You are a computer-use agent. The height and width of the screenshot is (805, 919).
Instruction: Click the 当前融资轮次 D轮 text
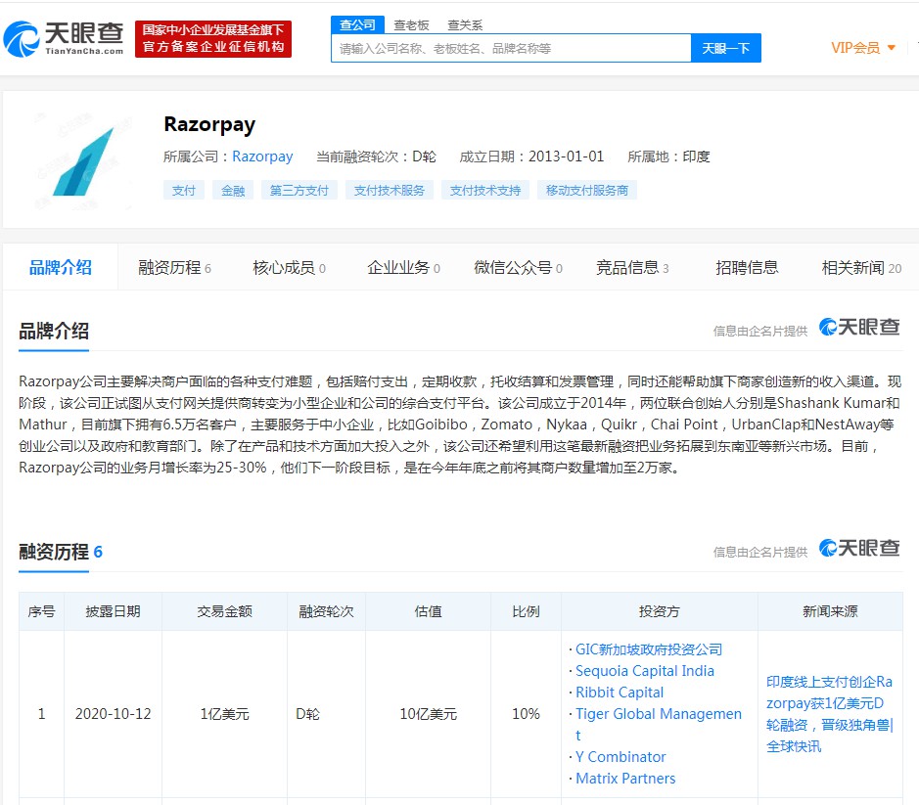coord(376,157)
